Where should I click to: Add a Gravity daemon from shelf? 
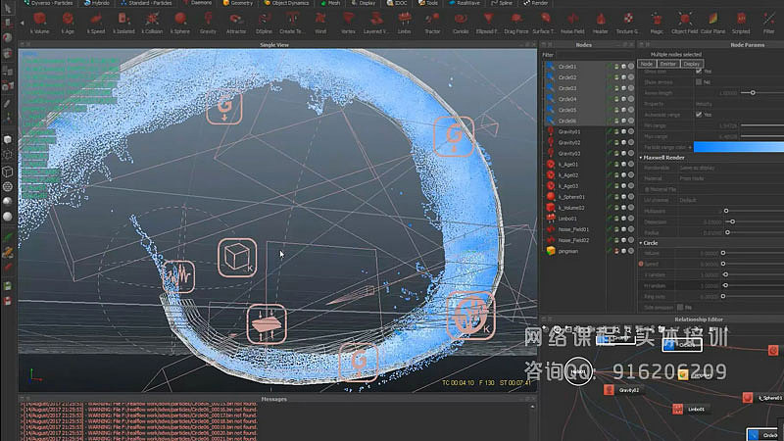208,23
